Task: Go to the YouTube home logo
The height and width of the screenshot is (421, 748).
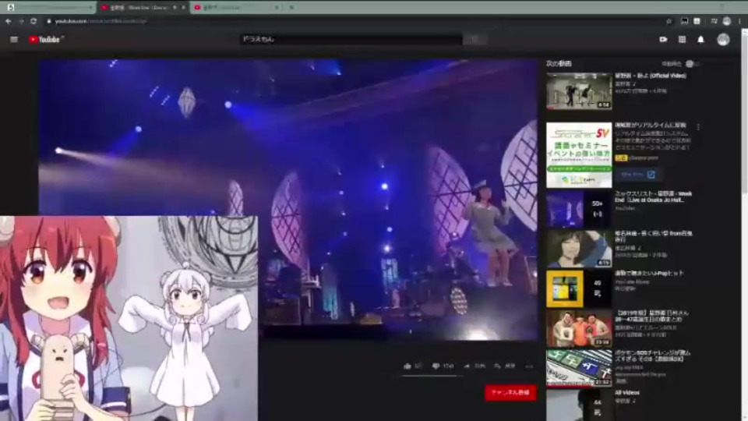Action: [x=45, y=40]
